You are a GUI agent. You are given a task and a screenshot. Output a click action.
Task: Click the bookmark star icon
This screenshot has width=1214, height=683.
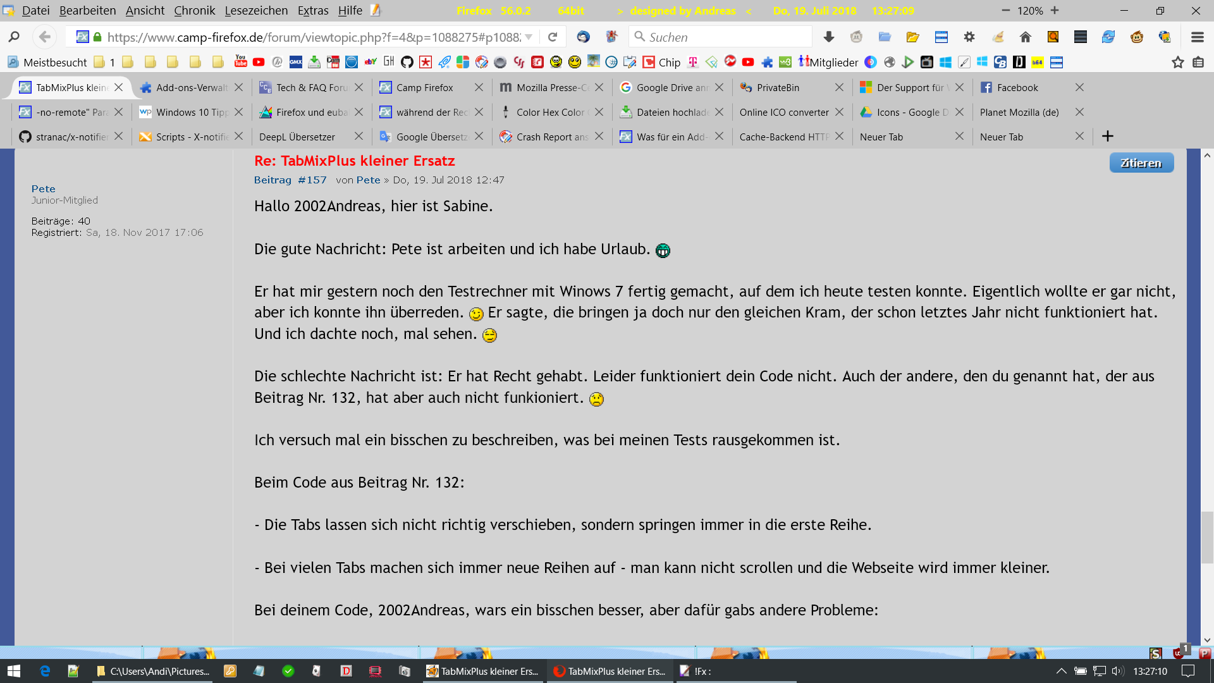coord(1177,62)
